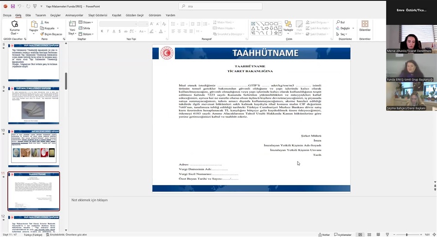Toggle the Notlar pane in status bar

pyautogui.click(x=324, y=235)
